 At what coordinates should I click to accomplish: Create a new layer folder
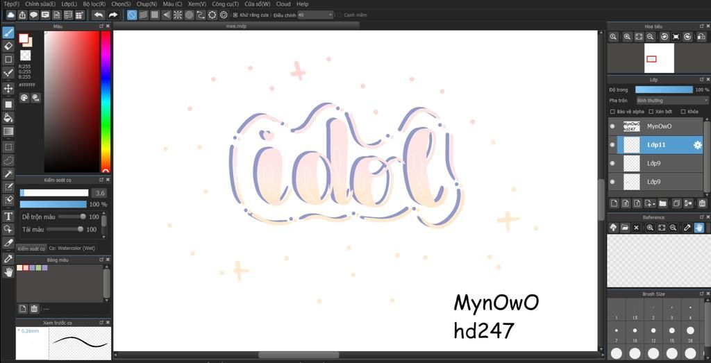point(662,203)
